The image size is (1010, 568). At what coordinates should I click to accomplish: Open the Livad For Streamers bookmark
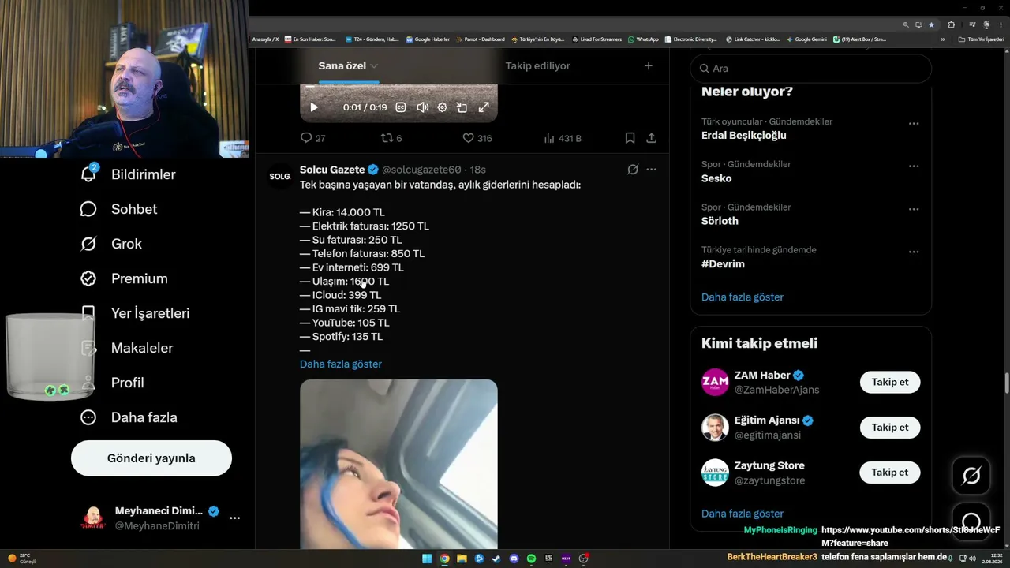coord(597,39)
